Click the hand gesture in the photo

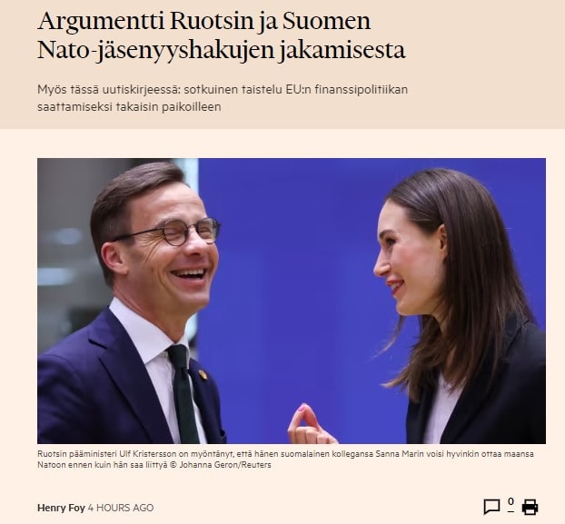click(309, 425)
